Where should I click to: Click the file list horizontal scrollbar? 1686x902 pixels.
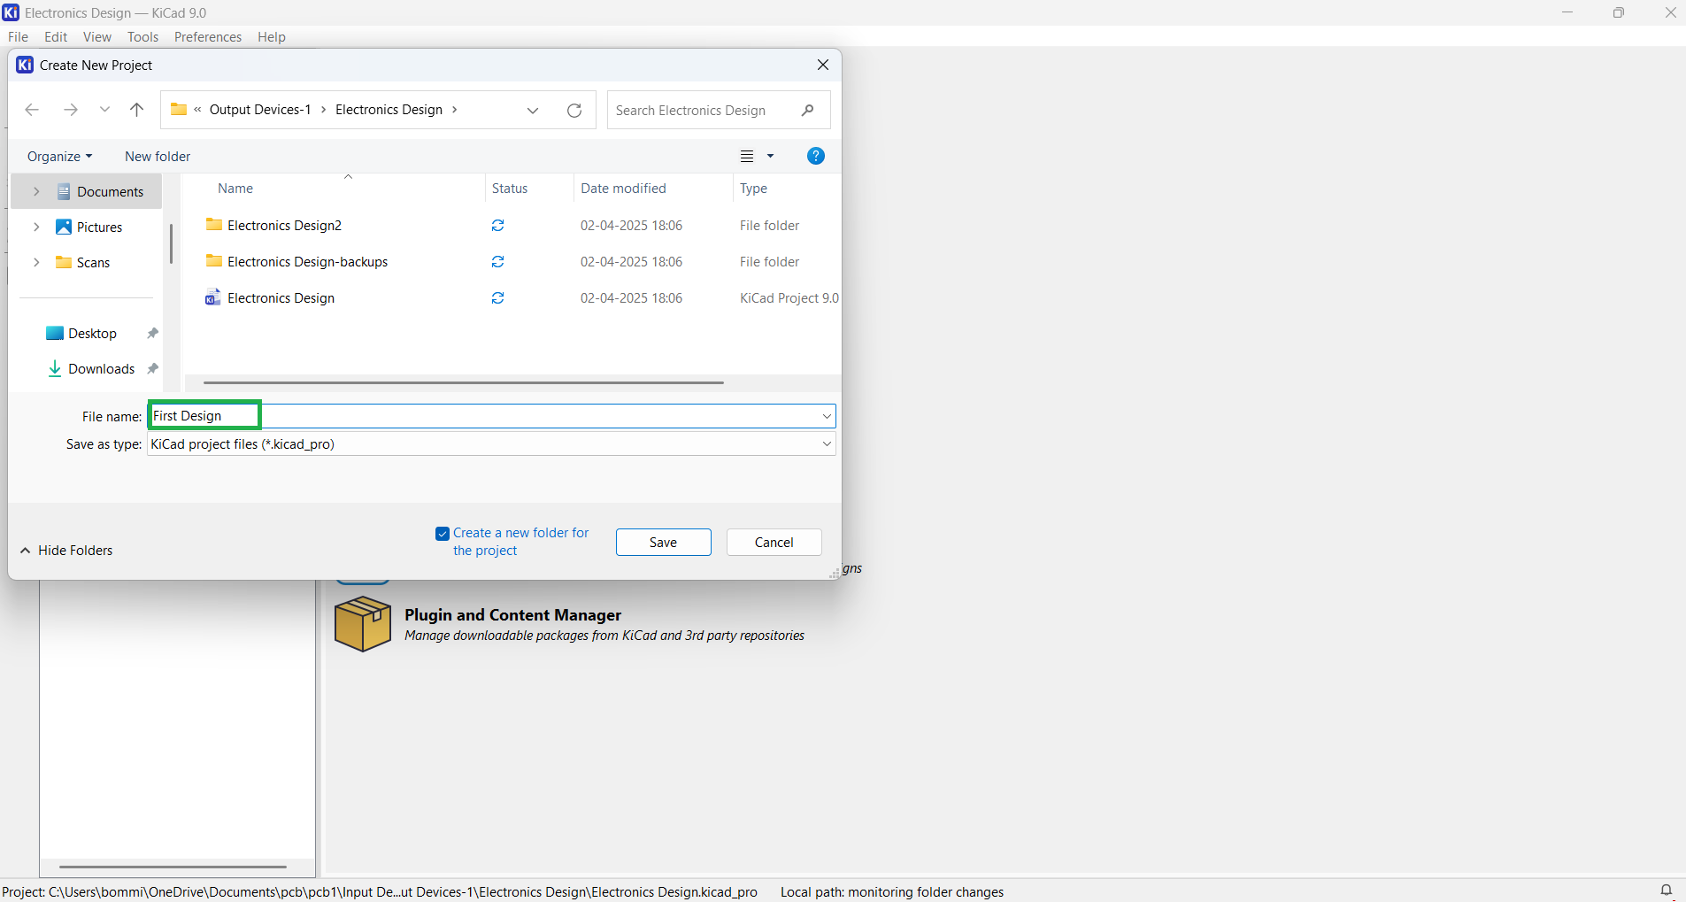pos(463,382)
